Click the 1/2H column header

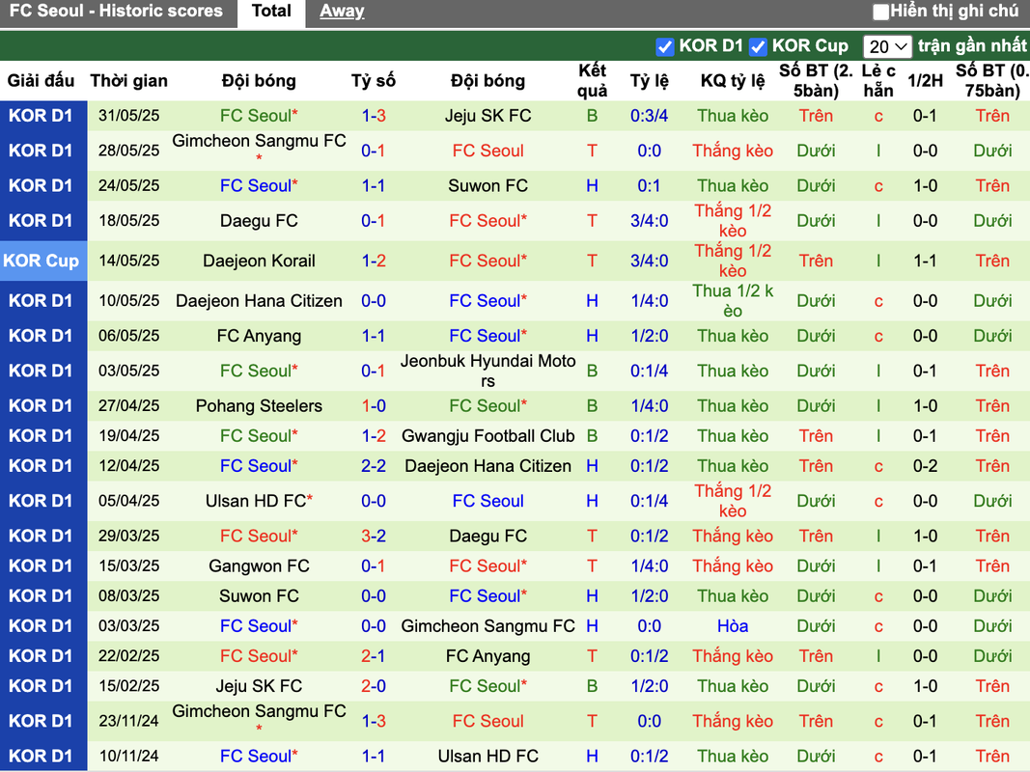925,81
